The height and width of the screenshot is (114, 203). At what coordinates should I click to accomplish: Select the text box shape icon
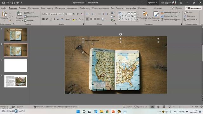click(x=120, y=13)
